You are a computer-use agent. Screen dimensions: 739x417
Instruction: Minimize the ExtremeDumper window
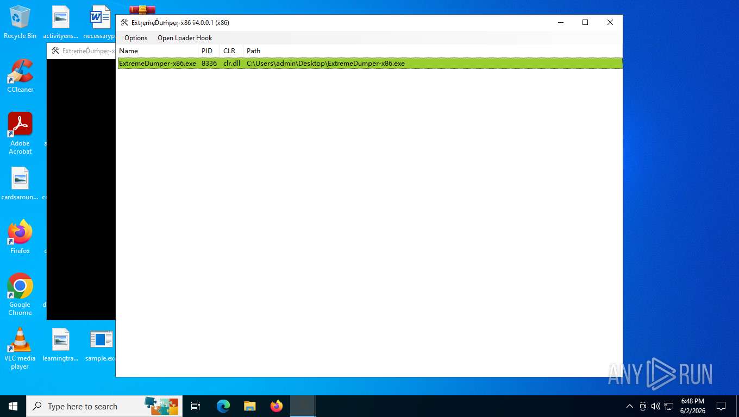coord(560,22)
